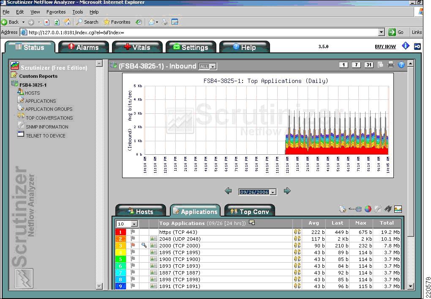Open the View menu
Image resolution: width=431 pixels, height=299 pixels.
tap(35, 12)
